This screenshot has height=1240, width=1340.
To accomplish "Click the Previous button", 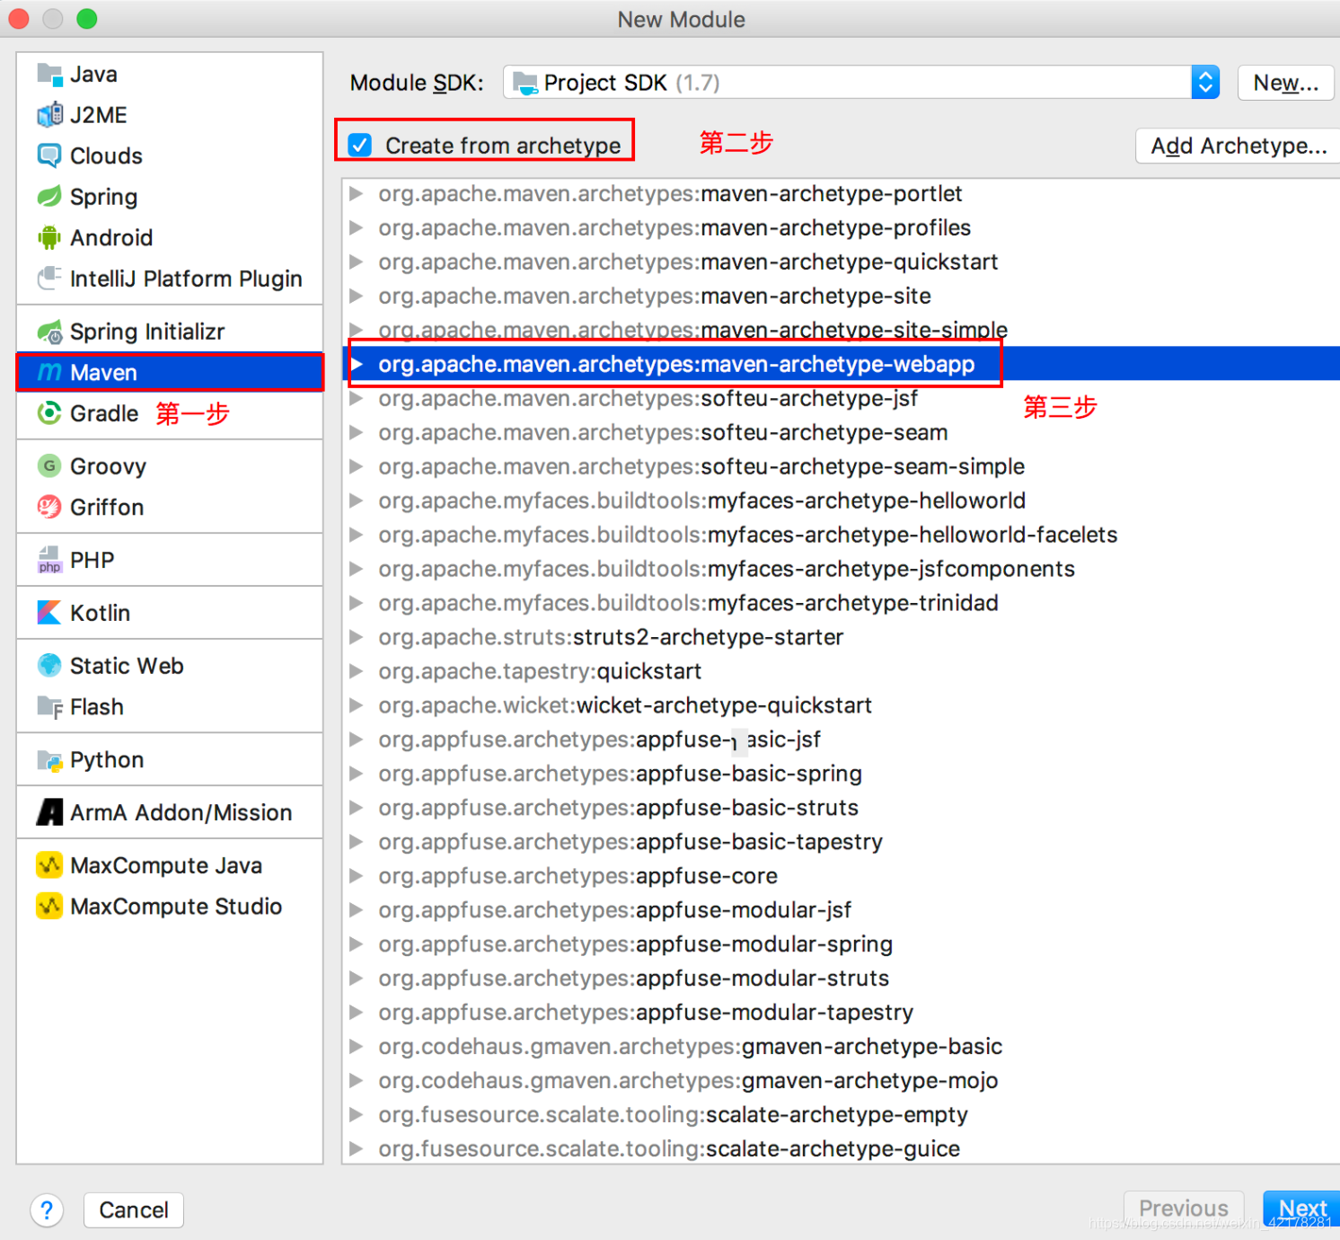I will click(1183, 1209).
